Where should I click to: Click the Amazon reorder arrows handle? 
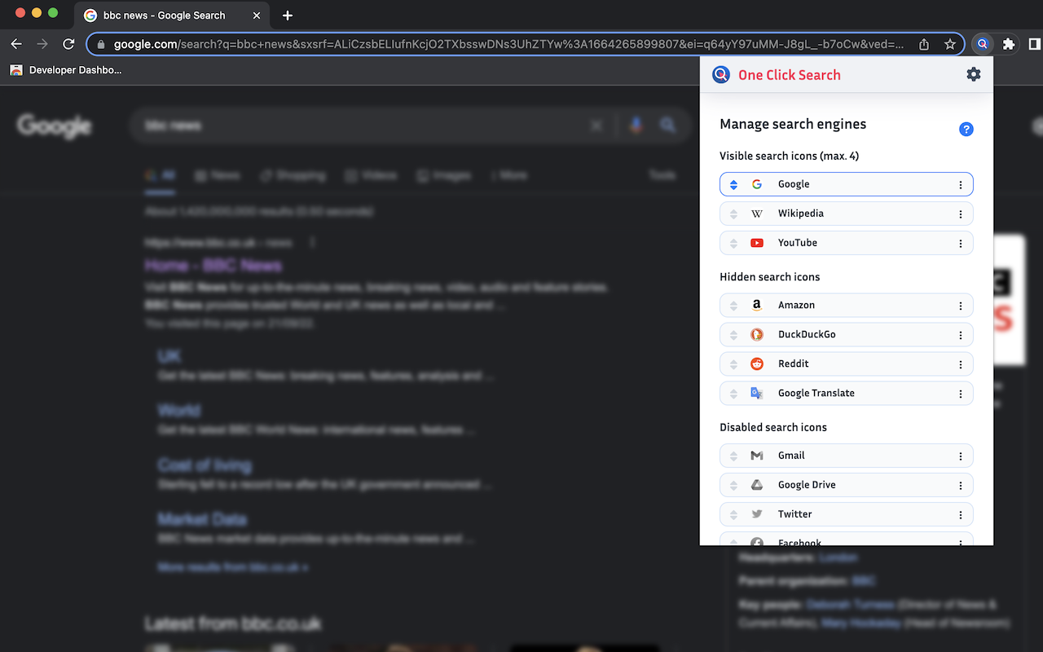(733, 306)
